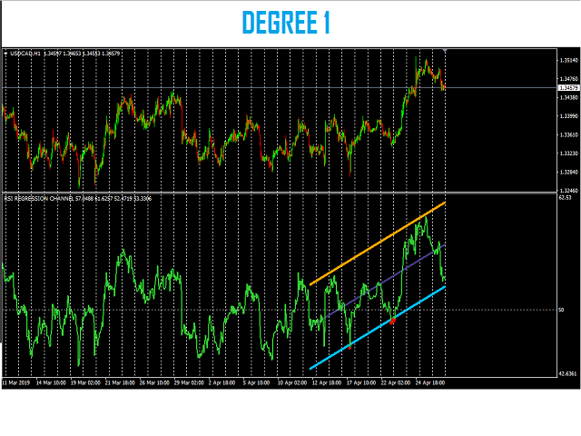Viewport: 581px width, 436px height.
Task: Click the 11 Mar 2019 date label
Action: (x=18, y=383)
